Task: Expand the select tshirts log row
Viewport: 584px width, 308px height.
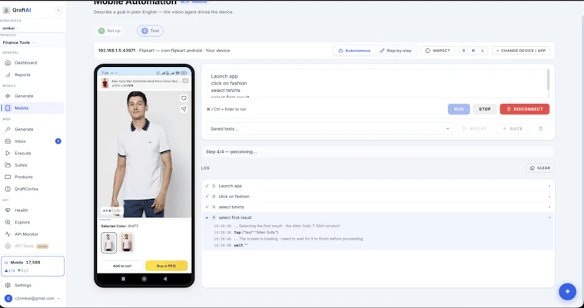Action: pyautogui.click(x=377, y=207)
